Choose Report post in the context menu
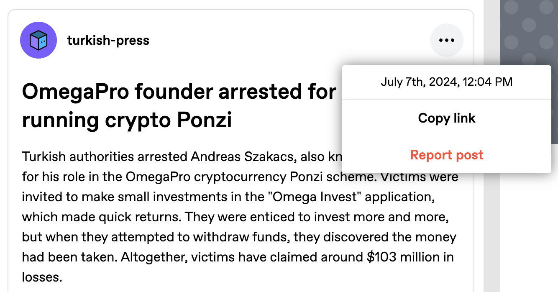 [x=447, y=155]
